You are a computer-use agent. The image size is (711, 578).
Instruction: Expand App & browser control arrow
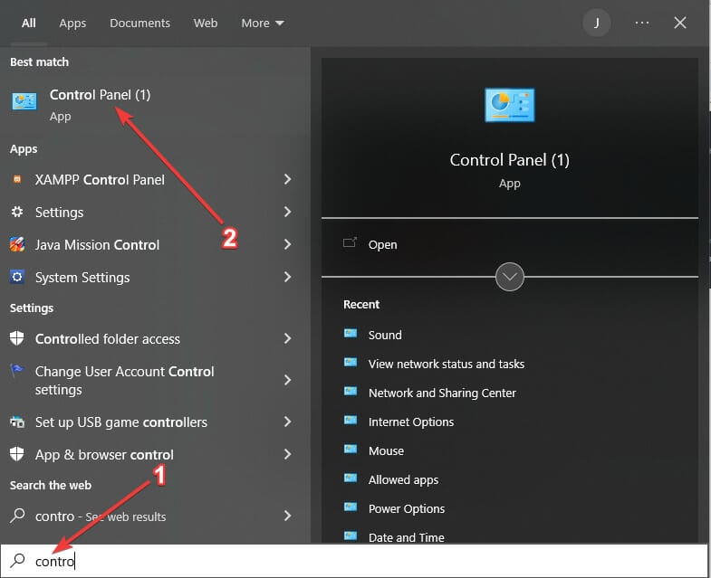[x=287, y=454]
